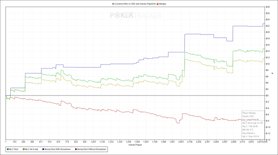Select 'My C All-In Adj: $11.59' tooltip line
This screenshot has width=278, height=155.
(x=253, y=123)
